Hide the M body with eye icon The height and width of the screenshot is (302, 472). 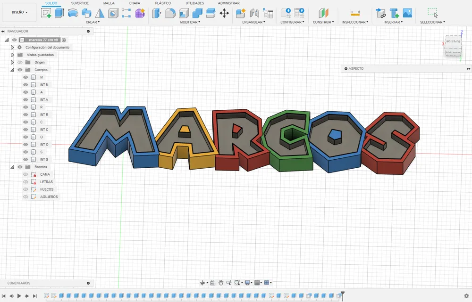coord(25,77)
